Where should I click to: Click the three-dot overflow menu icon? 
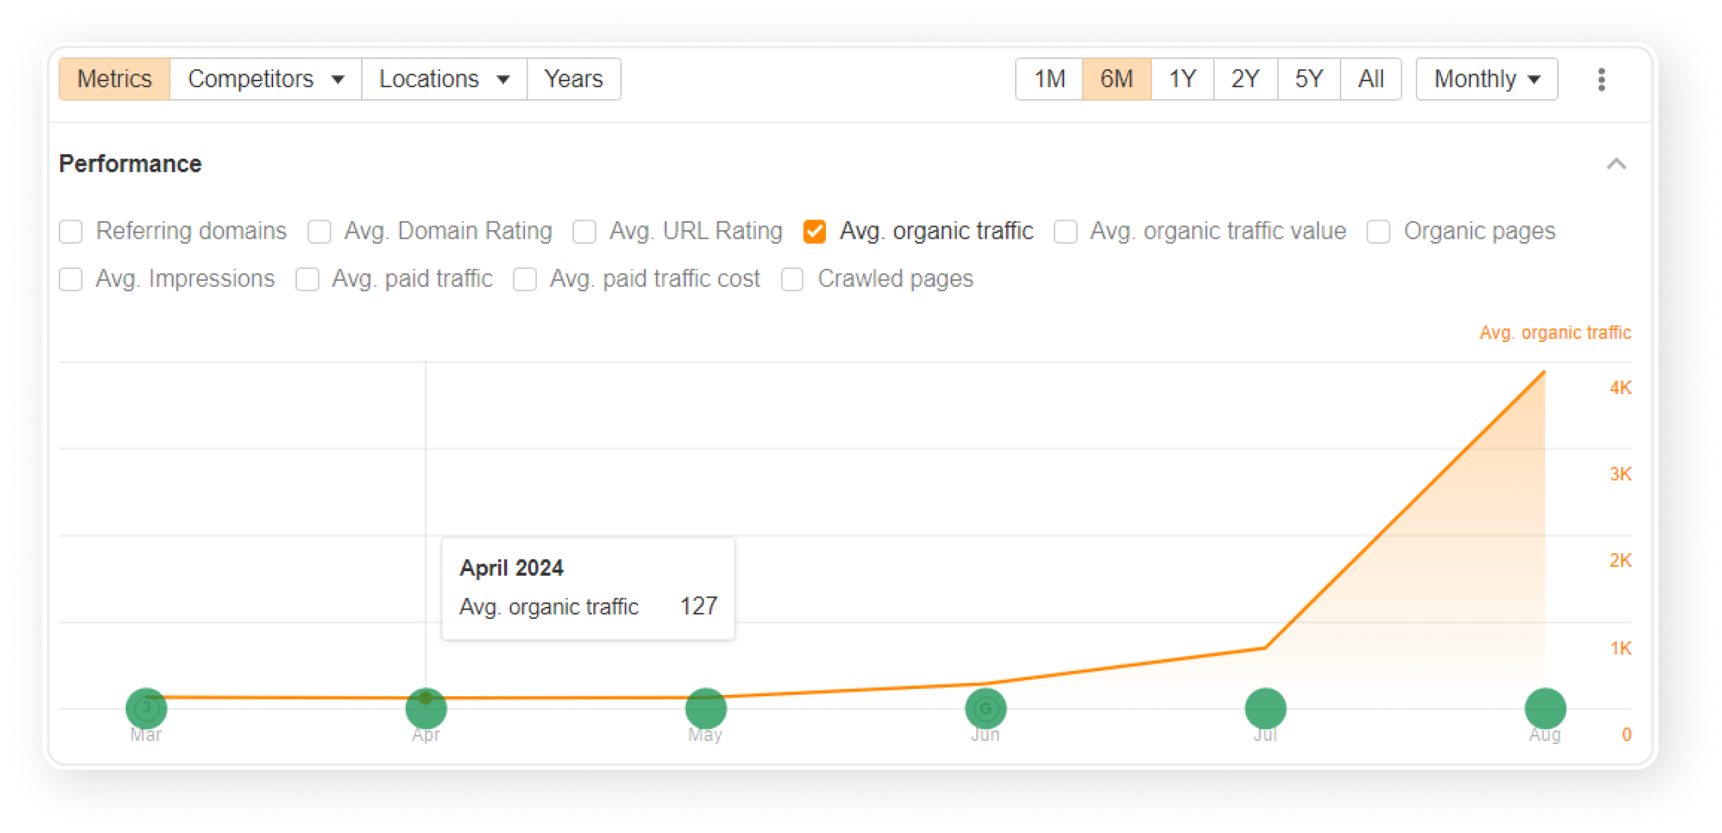coord(1602,79)
